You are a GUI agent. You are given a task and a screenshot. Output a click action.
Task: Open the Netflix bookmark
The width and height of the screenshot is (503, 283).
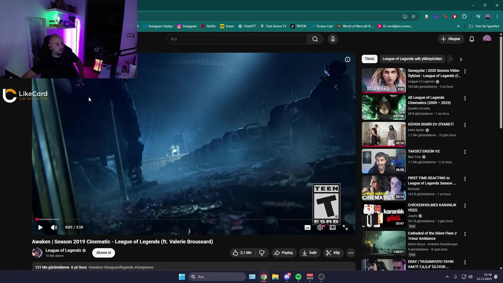(208, 26)
